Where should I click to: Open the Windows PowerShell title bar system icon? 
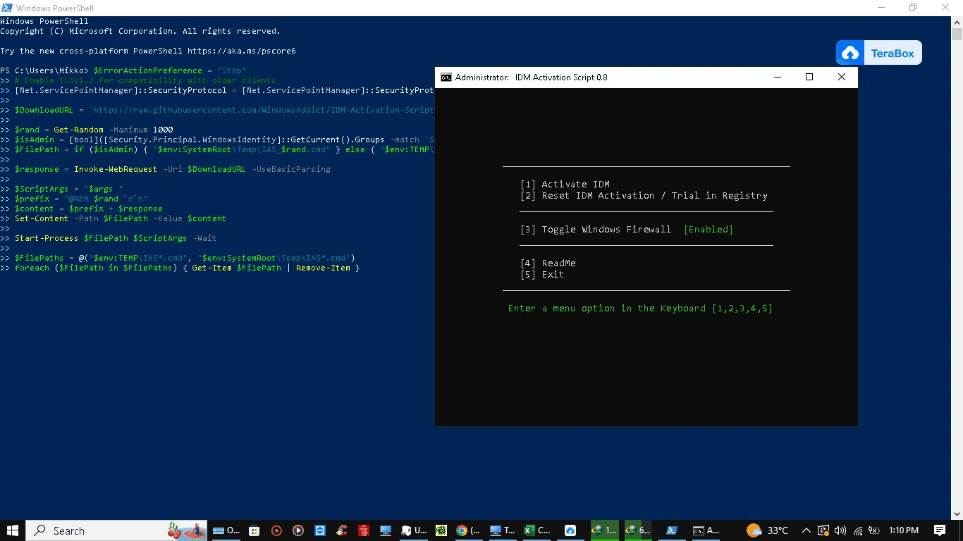tap(8, 8)
